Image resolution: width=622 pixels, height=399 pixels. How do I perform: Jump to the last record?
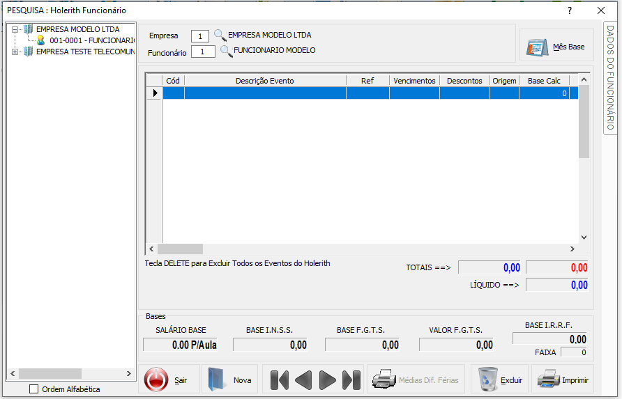coord(351,380)
